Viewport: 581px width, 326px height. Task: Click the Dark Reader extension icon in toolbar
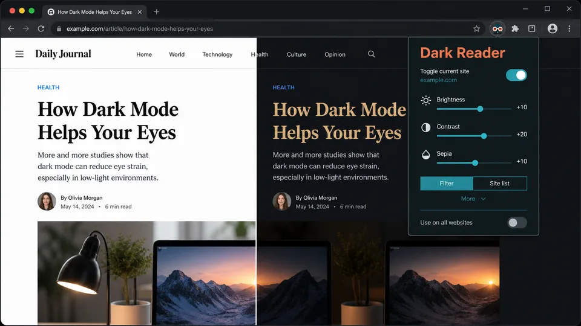click(x=497, y=28)
